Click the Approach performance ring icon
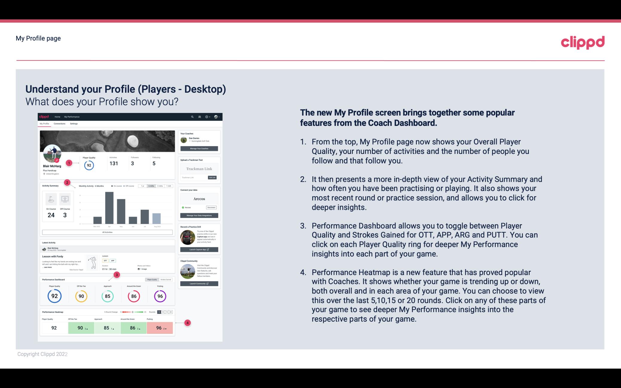The width and height of the screenshot is (621, 388). point(107,296)
